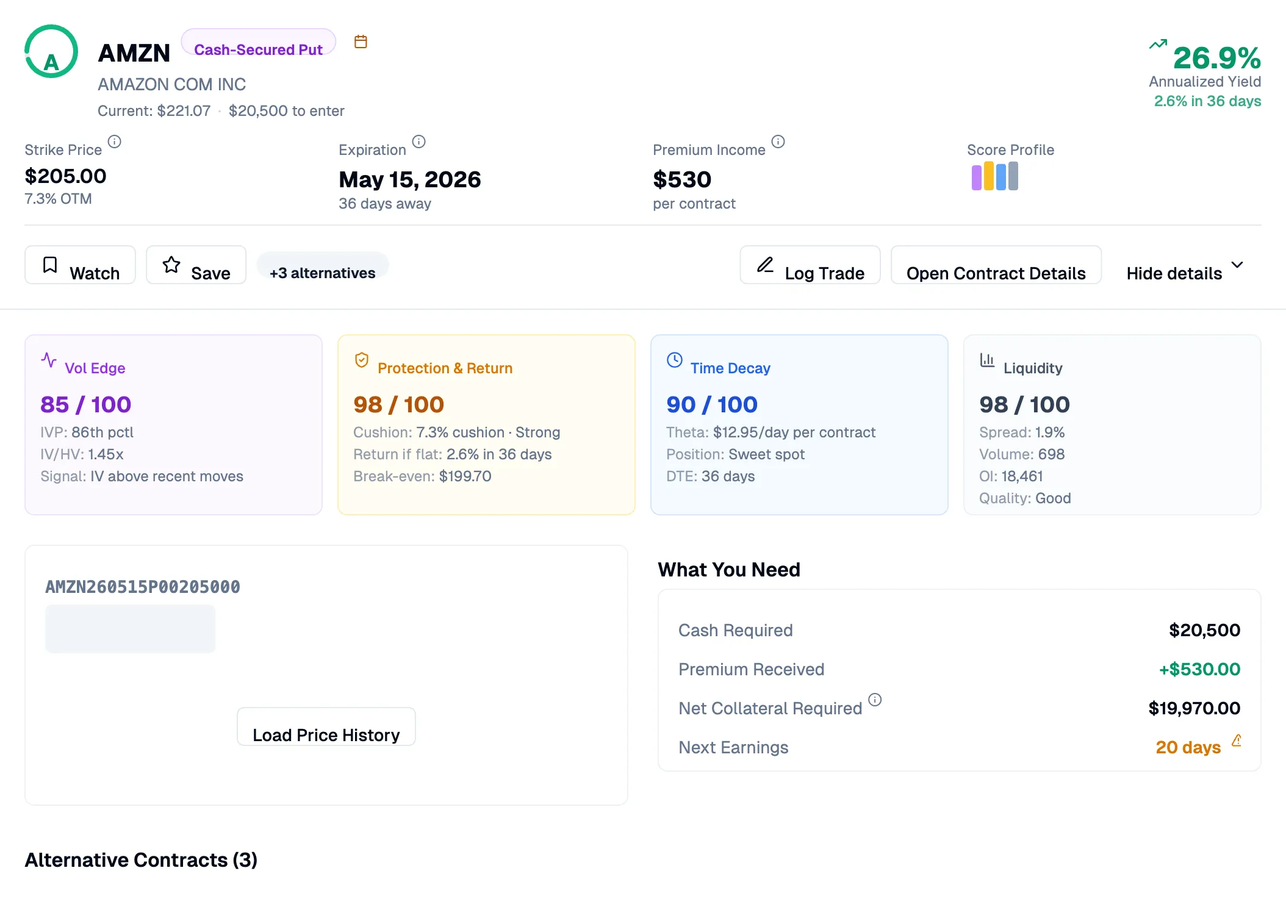Click the Cash-Secured Put strategy badge
The height and width of the screenshot is (904, 1286).
tap(259, 41)
